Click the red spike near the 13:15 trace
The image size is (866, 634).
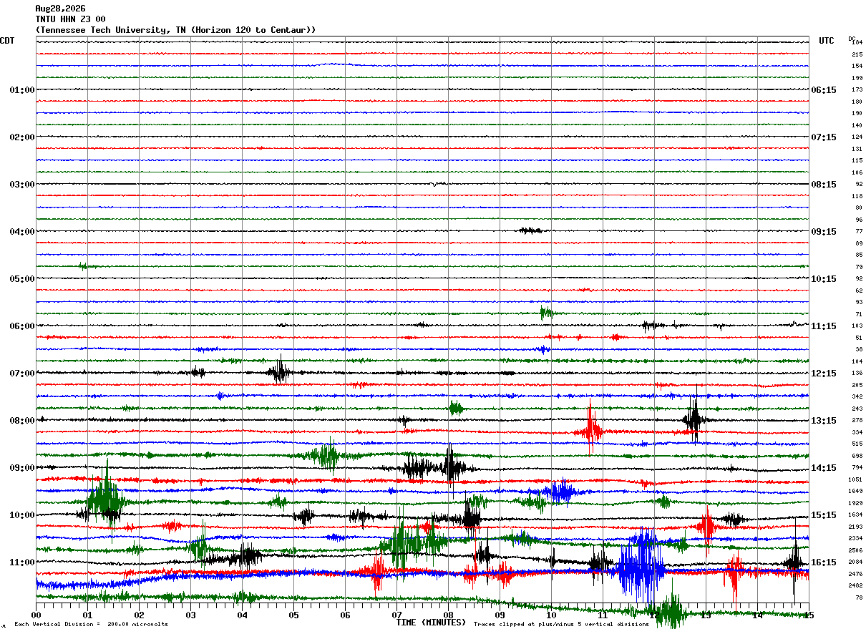591,428
